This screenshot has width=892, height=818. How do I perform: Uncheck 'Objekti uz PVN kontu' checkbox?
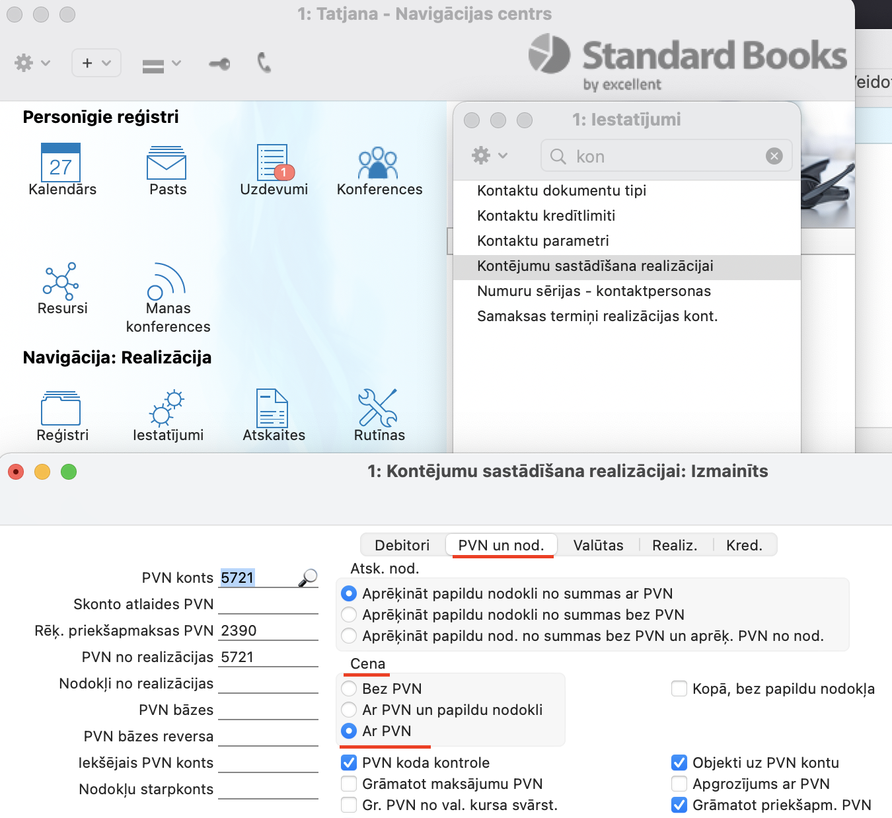(679, 762)
